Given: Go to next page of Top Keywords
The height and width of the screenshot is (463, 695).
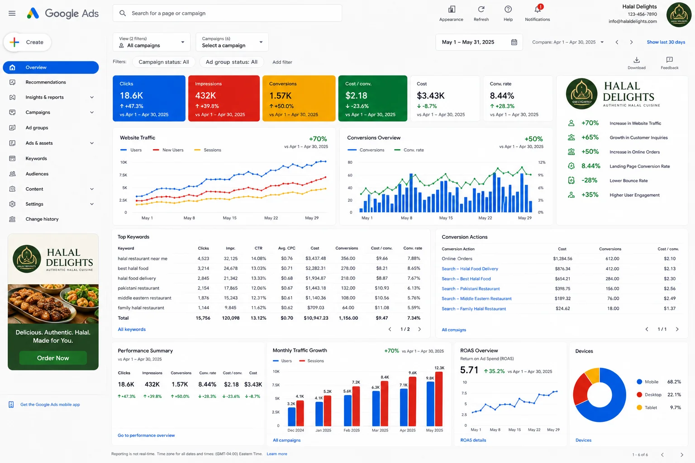Looking at the screenshot, I should (419, 329).
